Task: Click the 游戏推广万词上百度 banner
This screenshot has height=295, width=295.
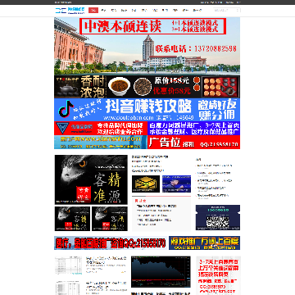Action: [x=205, y=243]
